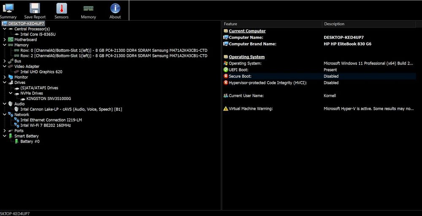Screen dimensions: 422x216
Task: Click the status bar computer name
Action: pyautogui.click(x=15, y=213)
